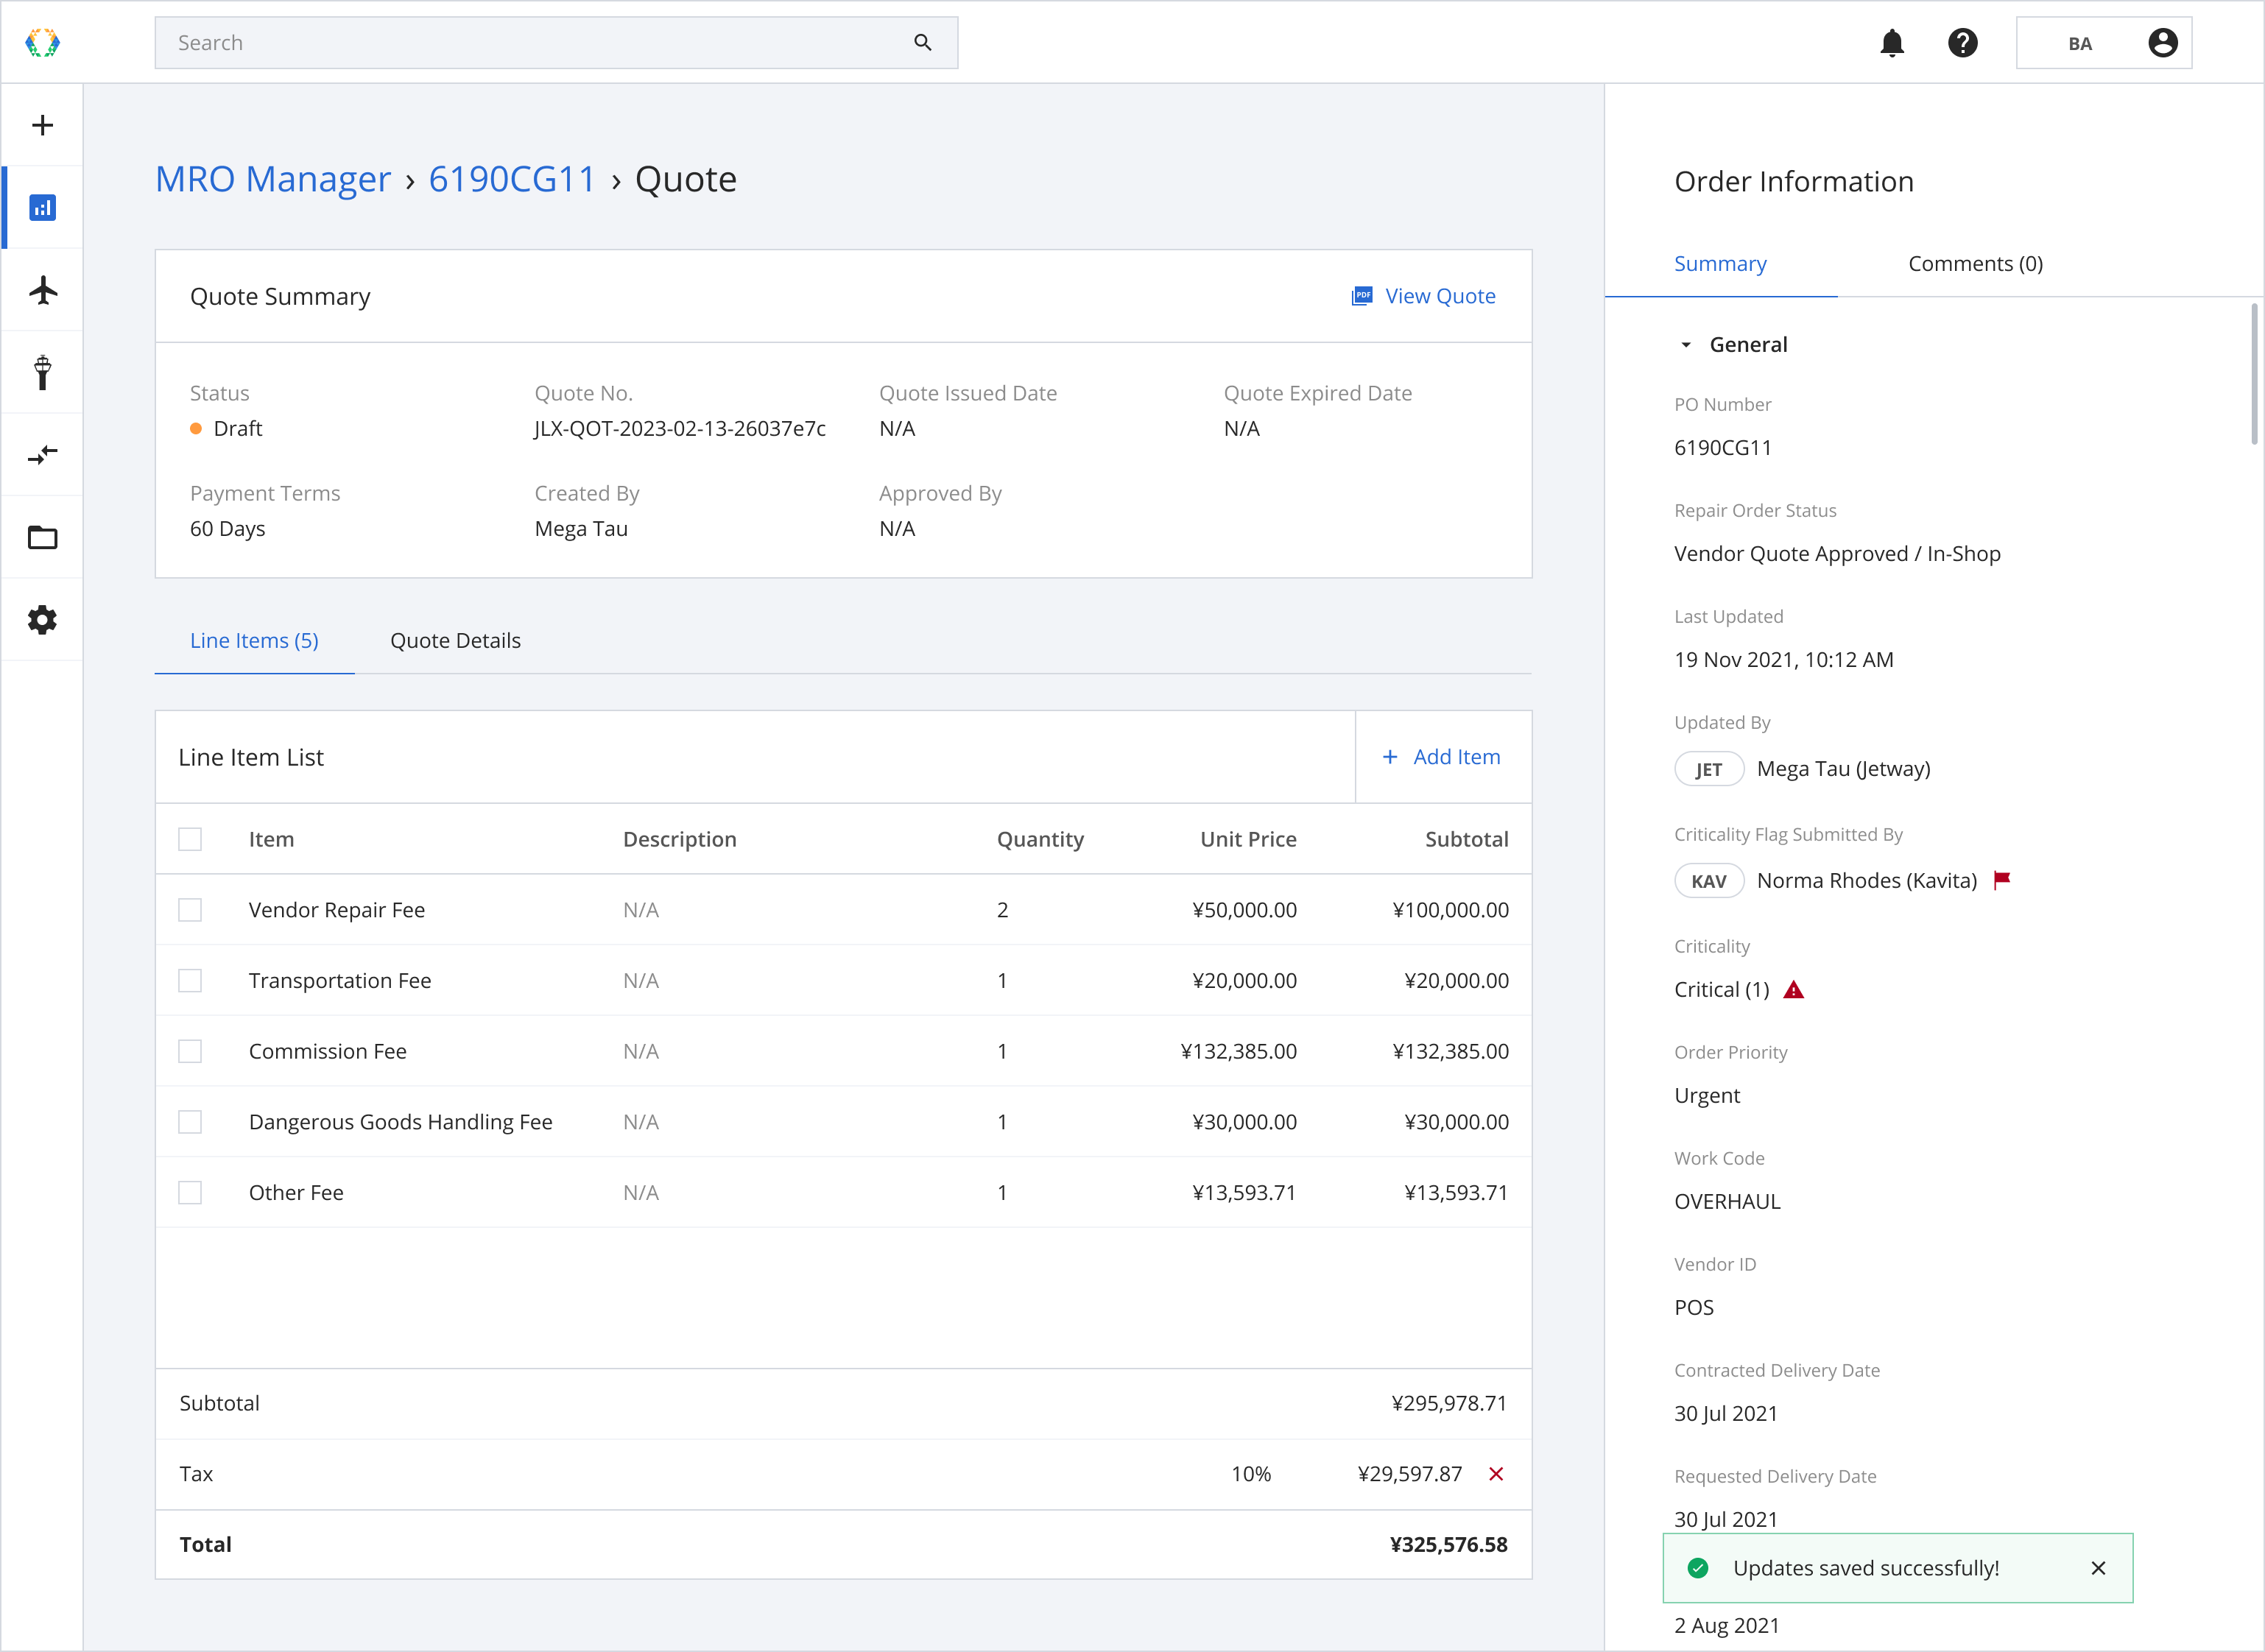This screenshot has width=2265, height=1652.
Task: Click Vendor Quote Approved / In-Shop status
Action: click(x=1837, y=554)
